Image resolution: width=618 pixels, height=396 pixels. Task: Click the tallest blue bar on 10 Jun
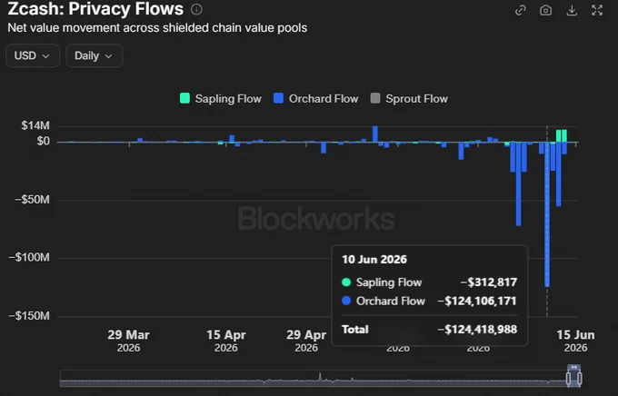547,214
